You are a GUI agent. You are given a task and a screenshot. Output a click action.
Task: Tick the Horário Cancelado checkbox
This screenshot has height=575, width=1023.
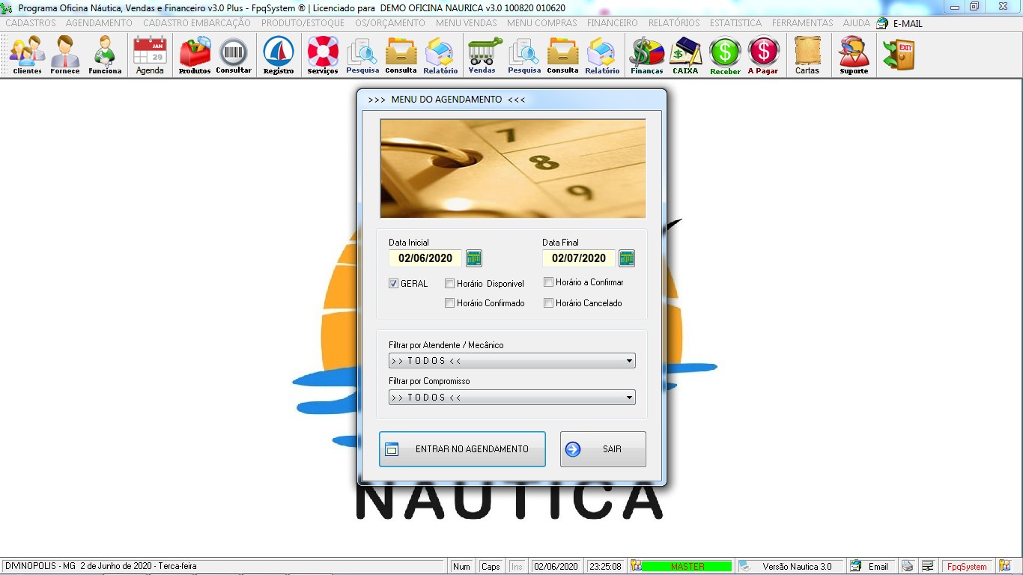point(548,303)
